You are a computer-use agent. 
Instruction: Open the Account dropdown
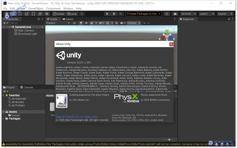(x=188, y=14)
